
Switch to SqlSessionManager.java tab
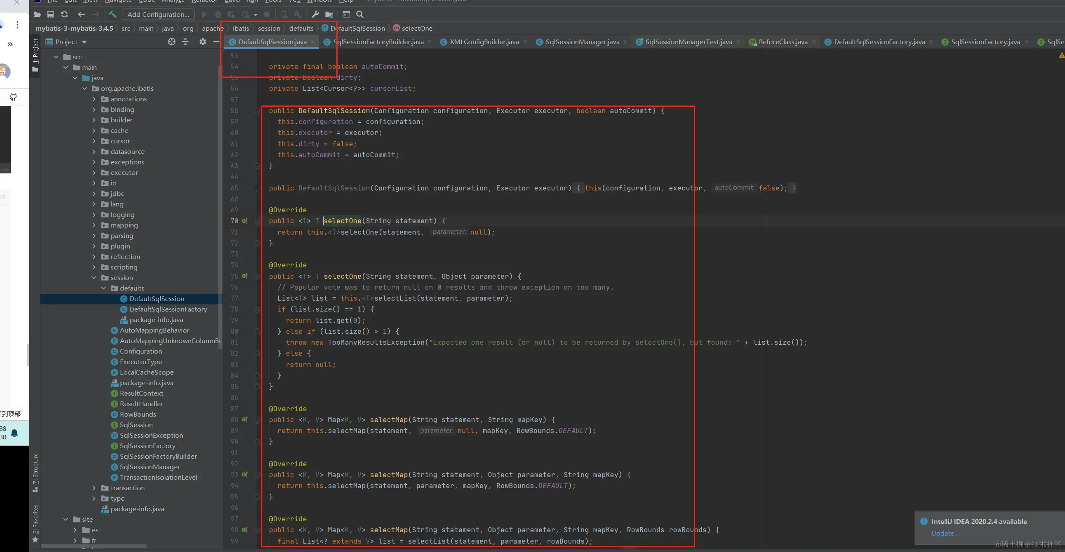coord(582,42)
